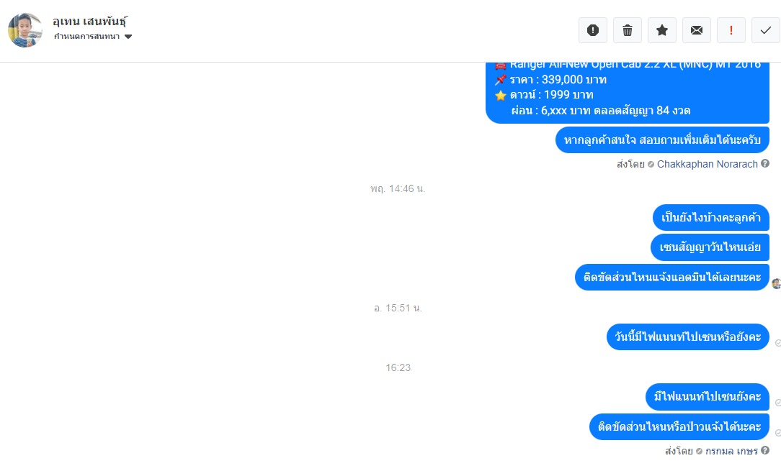Delete conversation with the trash icon
Viewport: 781px width, 471px height.
pyautogui.click(x=628, y=30)
